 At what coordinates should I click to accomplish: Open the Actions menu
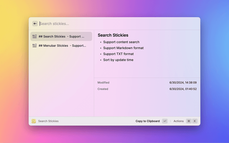178,121
